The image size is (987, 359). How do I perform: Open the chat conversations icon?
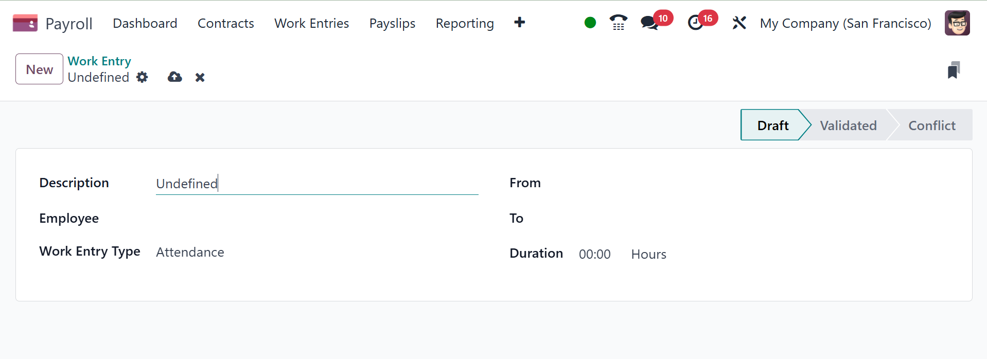(649, 23)
